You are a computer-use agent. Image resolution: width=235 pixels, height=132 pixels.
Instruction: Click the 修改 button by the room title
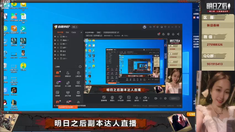[99, 33]
